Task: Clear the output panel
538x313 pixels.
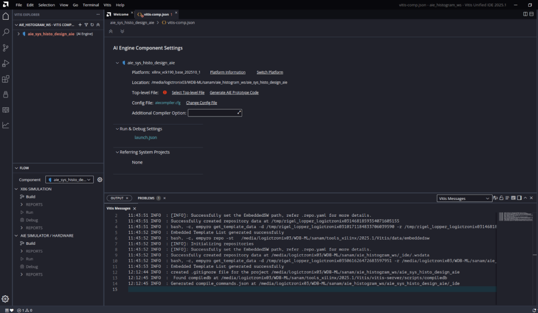Action: pos(507,198)
